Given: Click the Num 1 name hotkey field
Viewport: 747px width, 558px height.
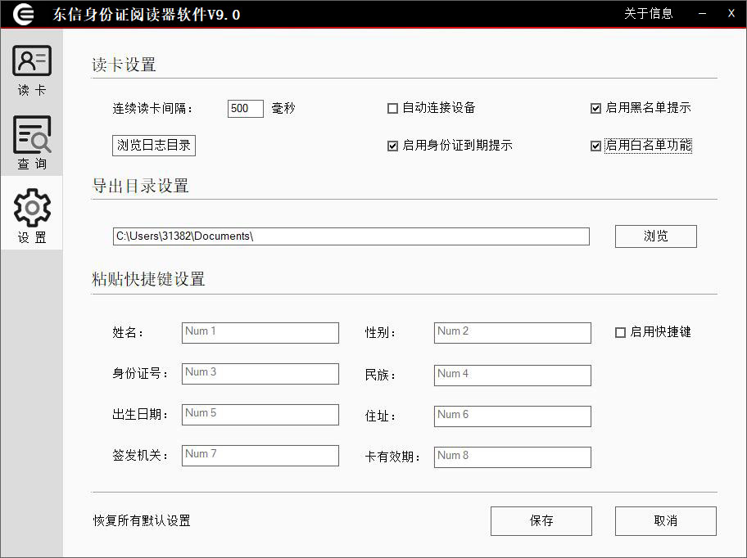Looking at the screenshot, I should tap(260, 332).
